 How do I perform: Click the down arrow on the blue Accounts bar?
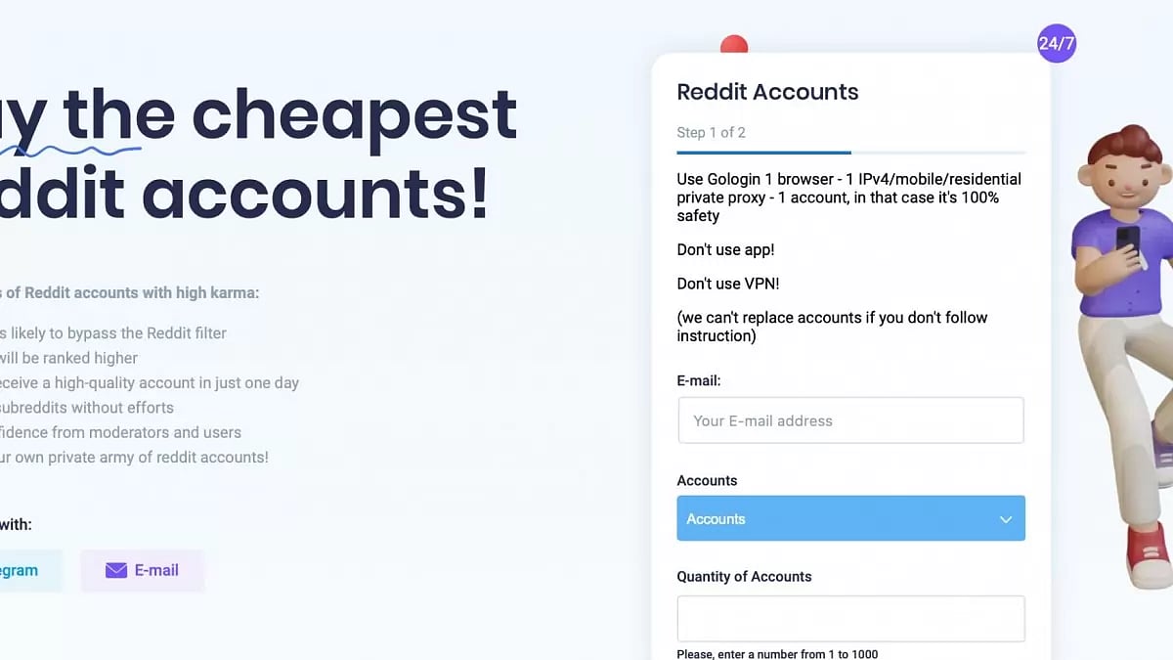click(x=1005, y=519)
